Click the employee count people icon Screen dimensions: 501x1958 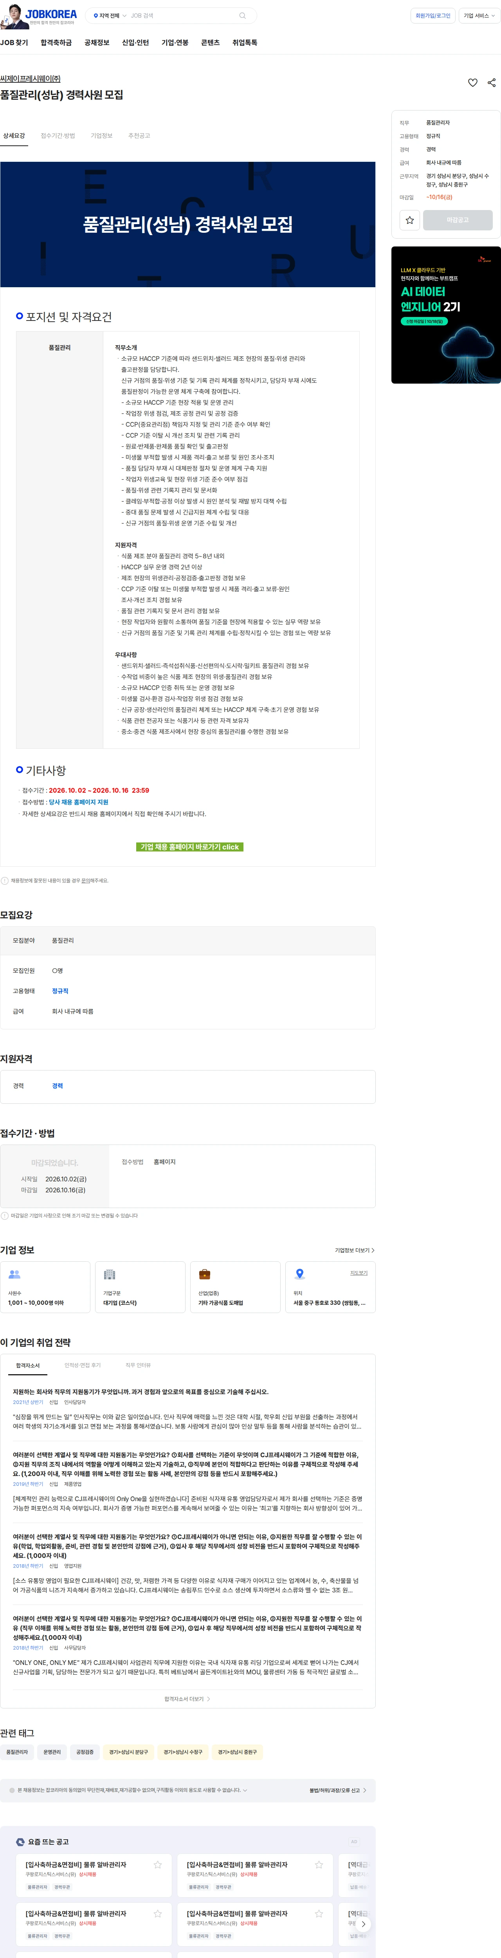(14, 1274)
